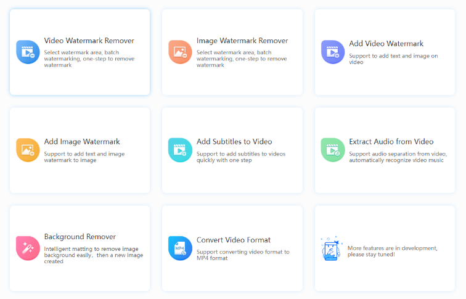Launch the Convert Video Format title

234,240
